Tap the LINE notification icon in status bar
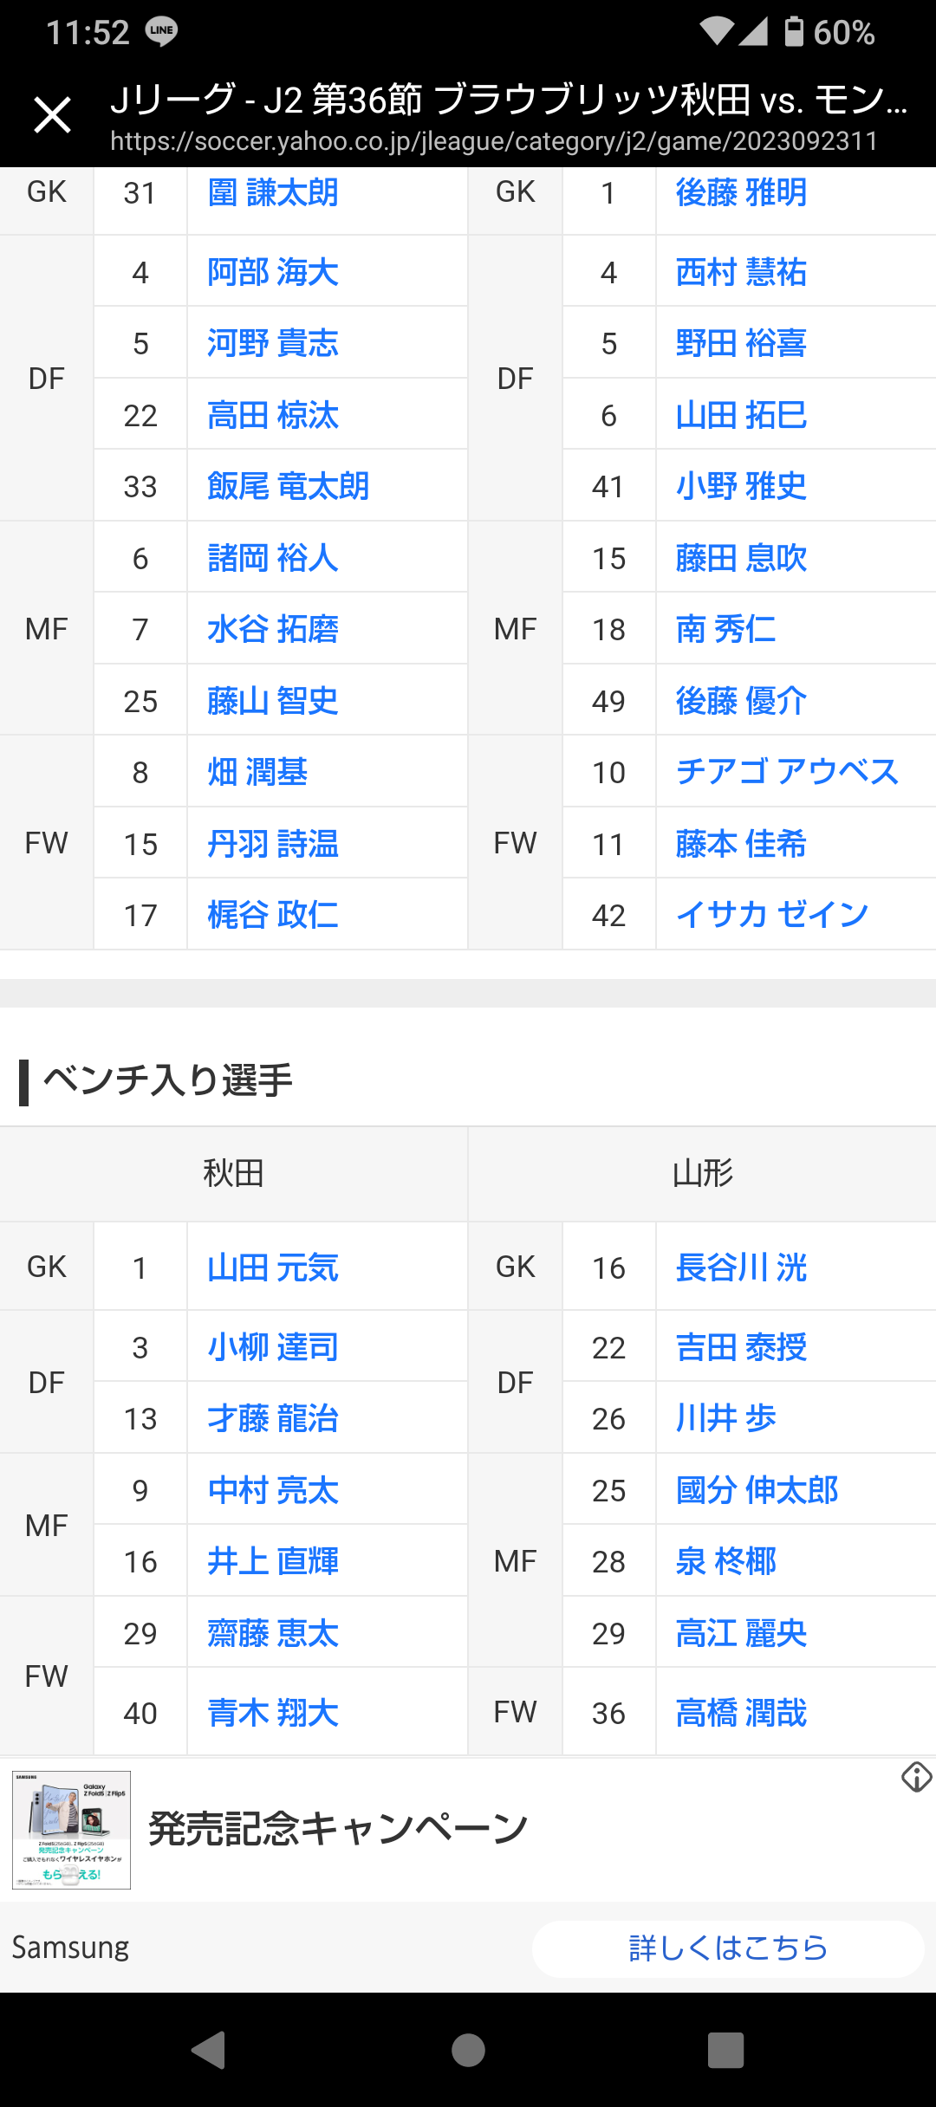The image size is (936, 2107). coord(161,31)
